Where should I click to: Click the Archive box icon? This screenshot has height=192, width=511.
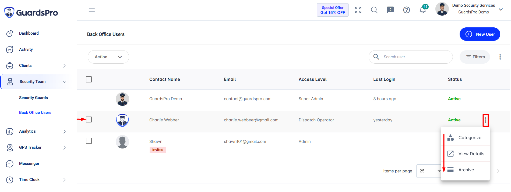[x=450, y=170]
